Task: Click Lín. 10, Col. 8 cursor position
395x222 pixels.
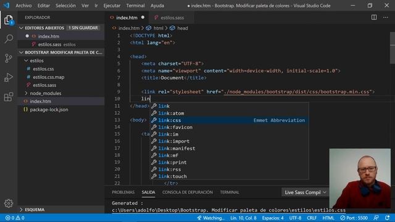Action: pos(243,218)
